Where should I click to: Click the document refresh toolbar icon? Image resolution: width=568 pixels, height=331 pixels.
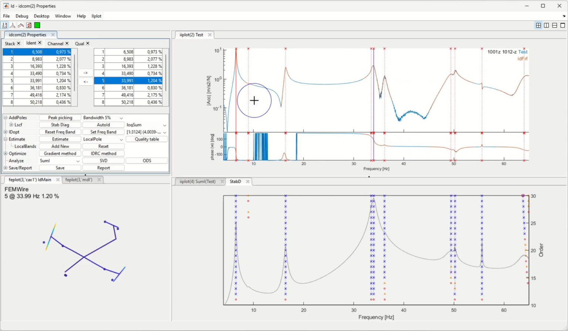pyautogui.click(x=29, y=25)
